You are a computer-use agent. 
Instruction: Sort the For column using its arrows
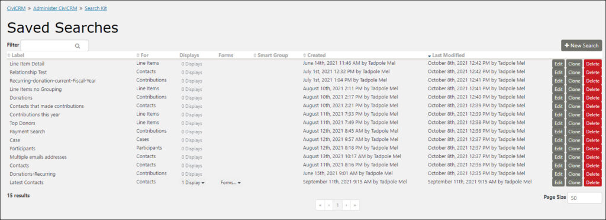point(138,55)
